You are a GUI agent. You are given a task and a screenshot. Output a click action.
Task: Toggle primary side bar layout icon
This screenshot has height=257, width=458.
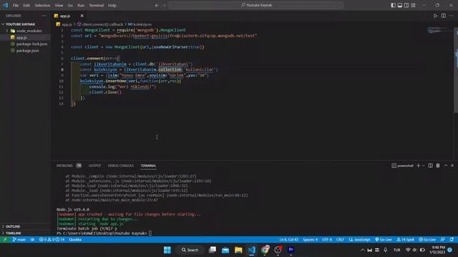point(393,5)
